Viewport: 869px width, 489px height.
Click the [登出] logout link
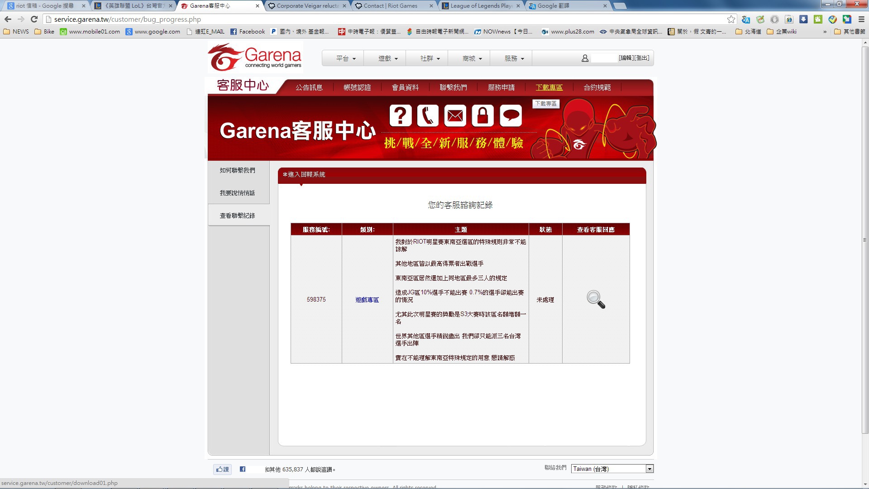(642, 58)
